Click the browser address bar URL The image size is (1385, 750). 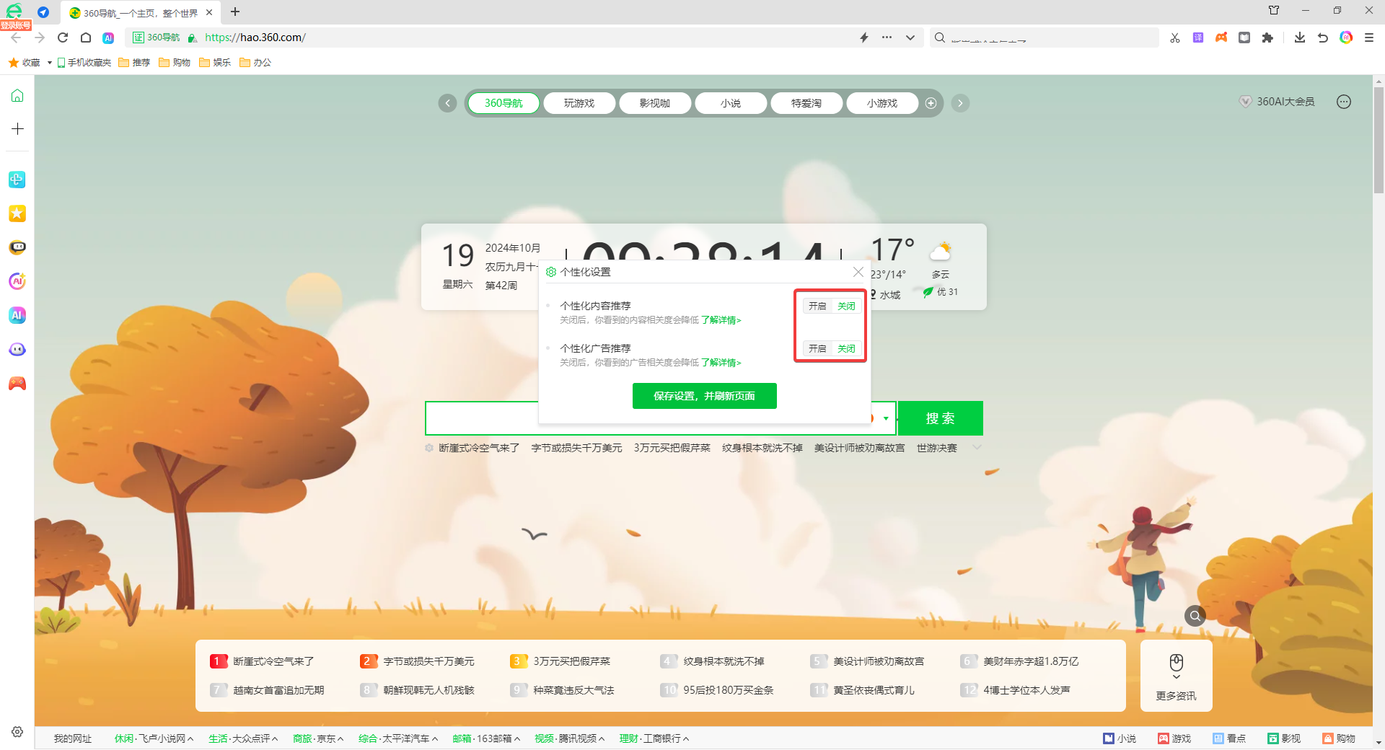[255, 37]
